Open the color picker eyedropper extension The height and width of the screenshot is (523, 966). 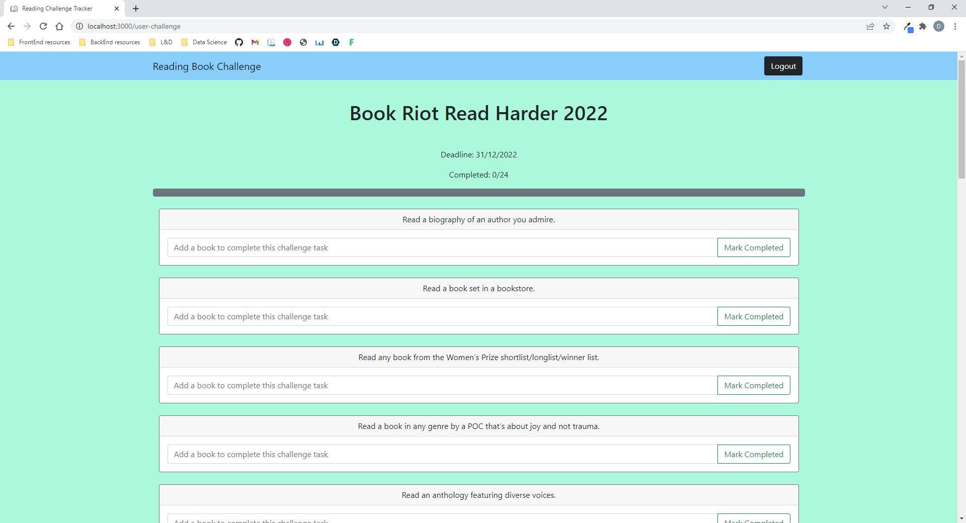908,27
